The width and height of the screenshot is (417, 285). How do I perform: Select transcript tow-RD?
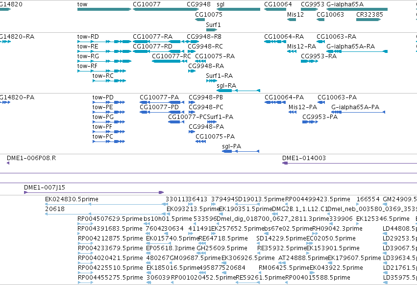click(104, 42)
